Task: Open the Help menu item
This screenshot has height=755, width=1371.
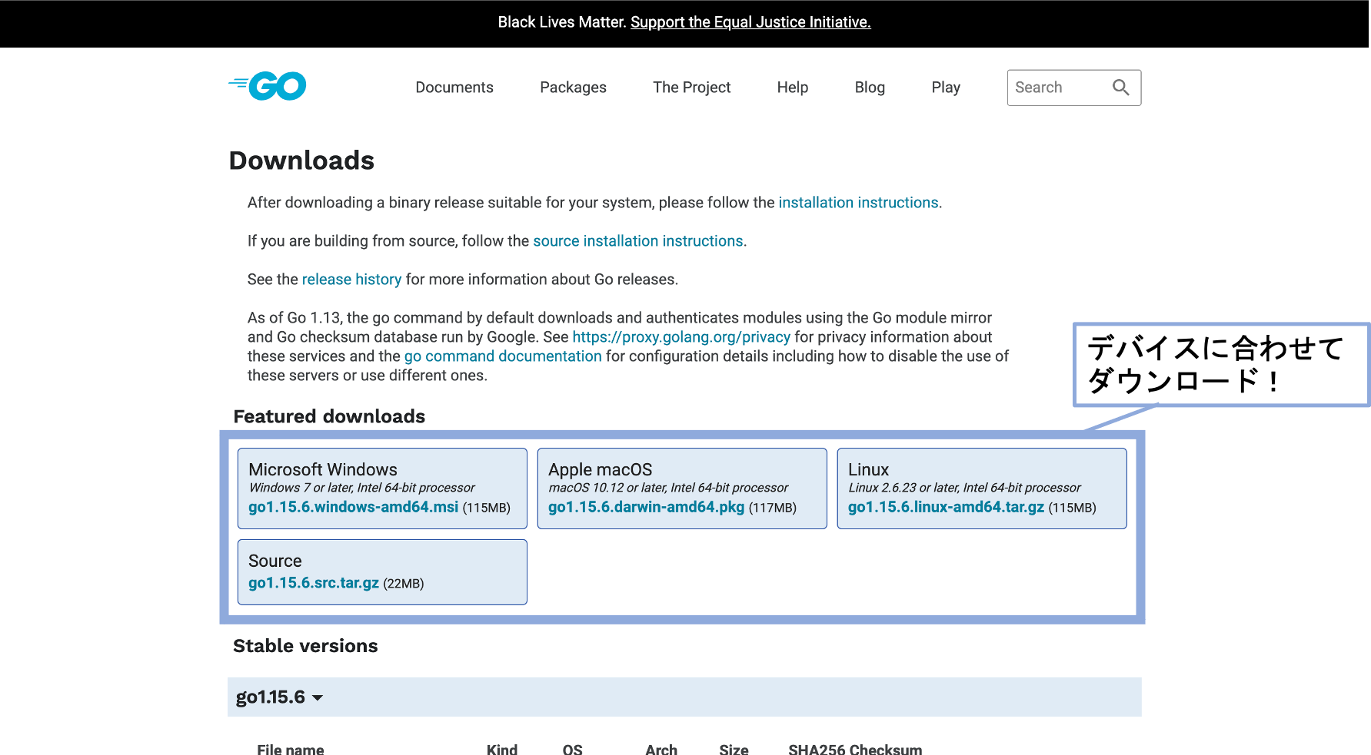Action: 792,88
